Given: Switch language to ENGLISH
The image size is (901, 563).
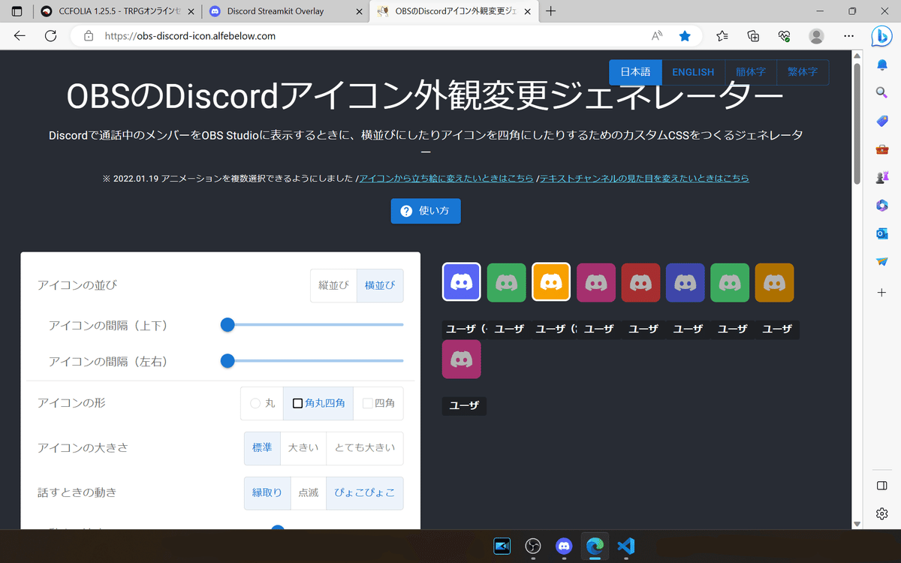Looking at the screenshot, I should coord(693,72).
